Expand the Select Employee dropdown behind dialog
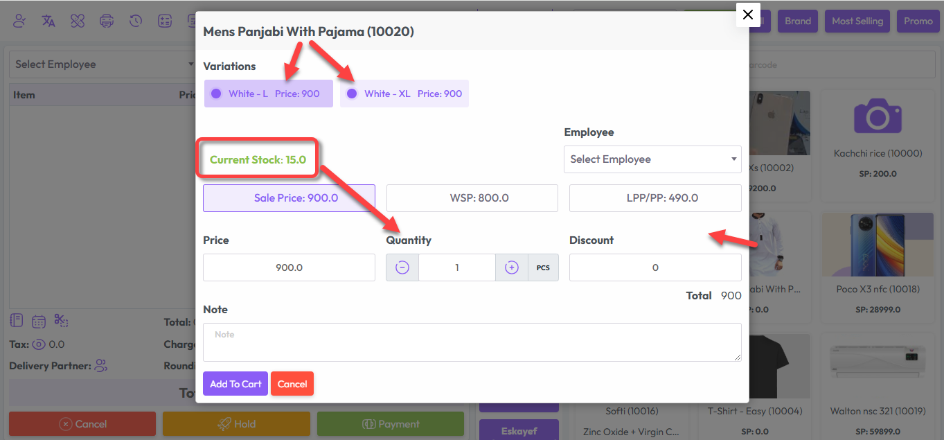 tap(104, 64)
